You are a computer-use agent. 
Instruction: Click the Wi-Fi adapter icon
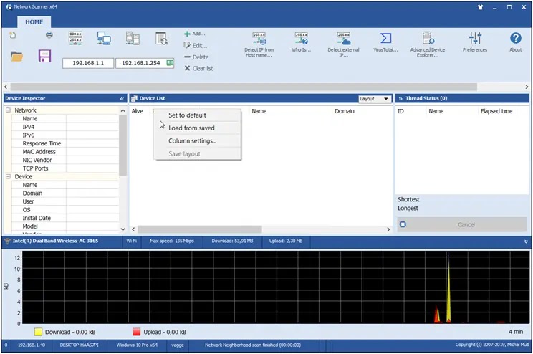[7, 241]
